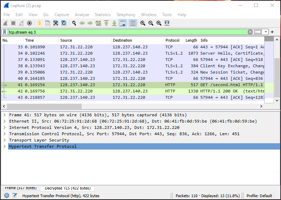281x200 pixels.
Task: Click the resize columns icon
Action: point(167,23)
